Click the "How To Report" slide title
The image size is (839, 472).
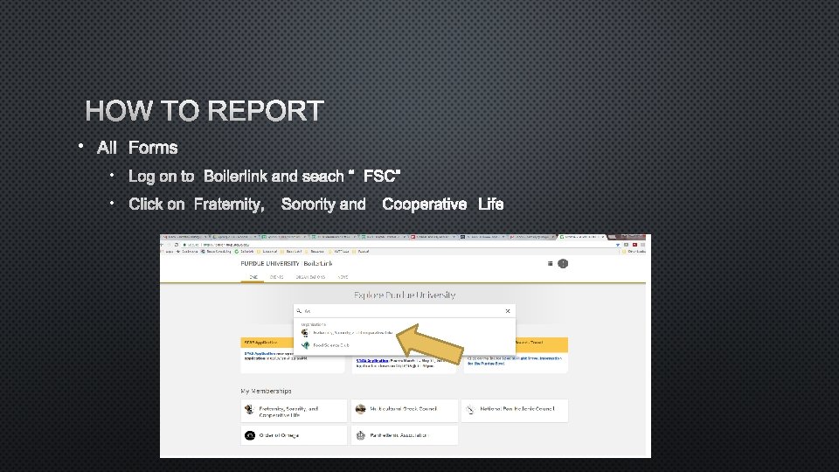coord(205,111)
